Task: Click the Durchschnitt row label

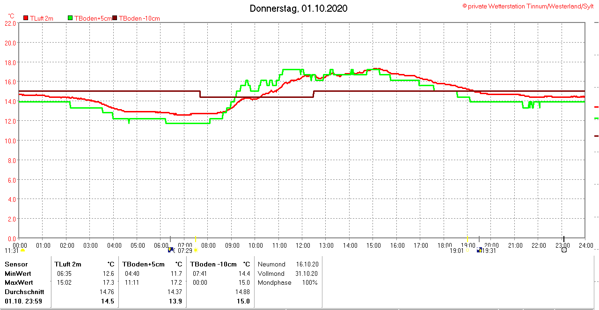Action: [x=24, y=292]
